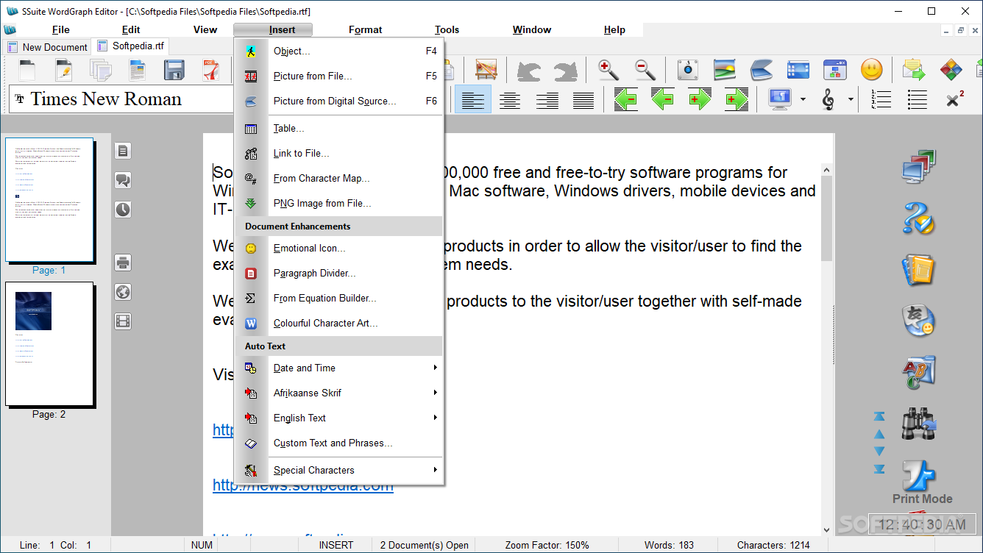983x553 pixels.
Task: Click the send mail envelope icon
Action: (x=914, y=70)
